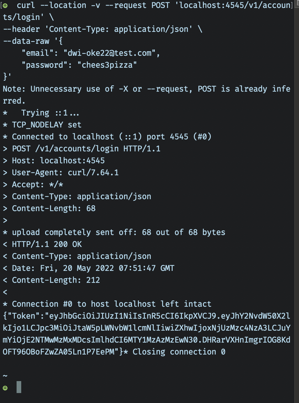
Task: Click the gray block cursor at the prompt
Action: coord(19,387)
